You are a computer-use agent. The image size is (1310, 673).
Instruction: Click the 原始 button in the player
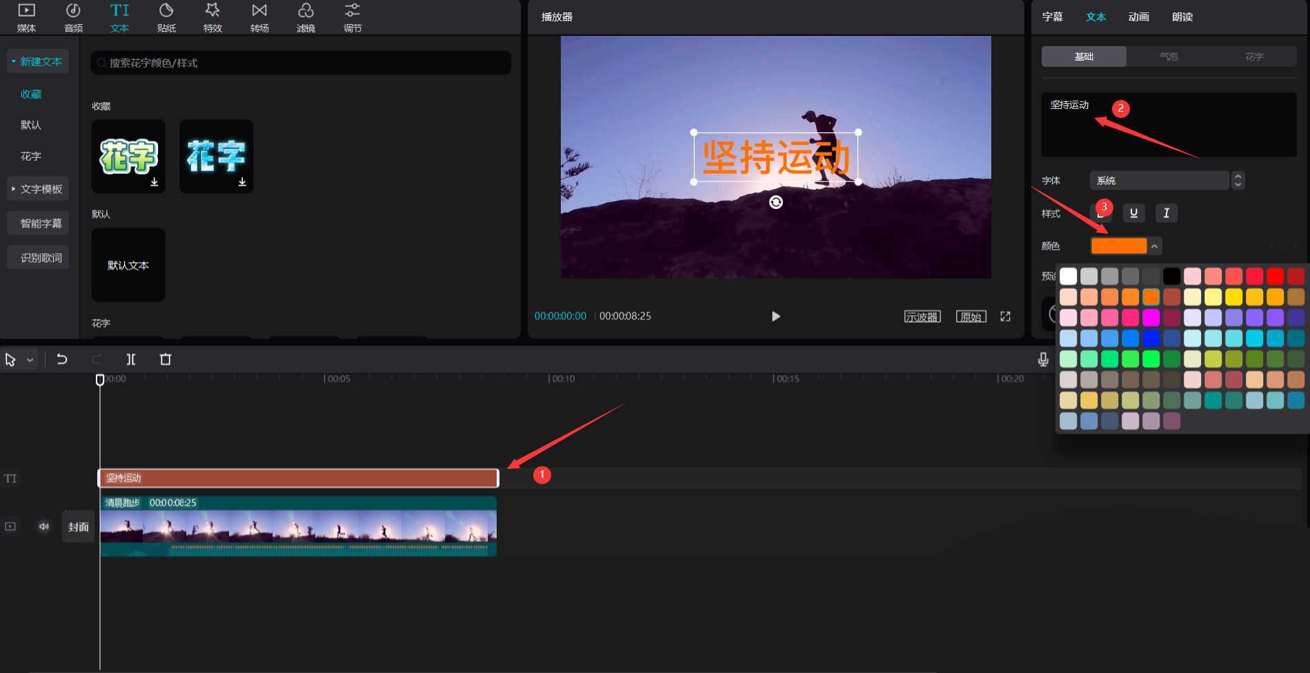(x=971, y=316)
